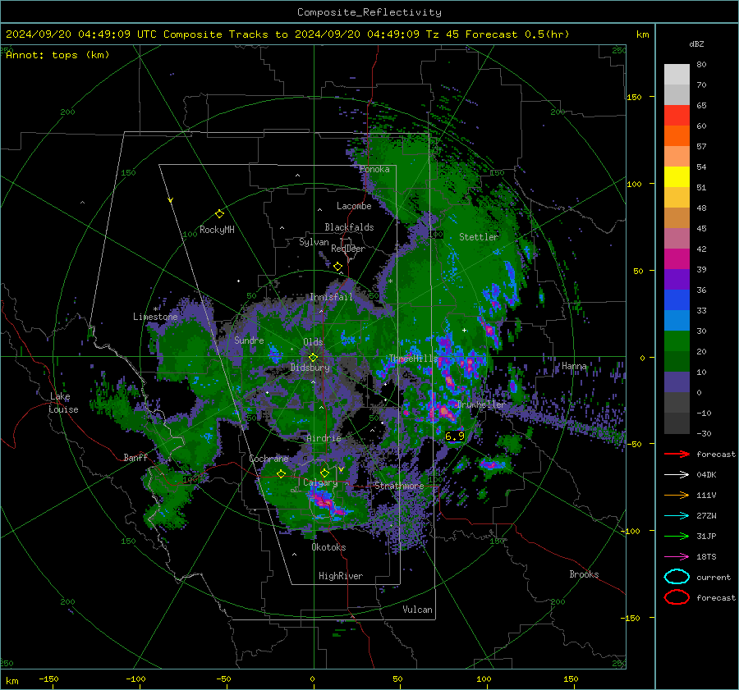Click the Lacombe city label
The height and width of the screenshot is (690, 739).
pyautogui.click(x=354, y=206)
